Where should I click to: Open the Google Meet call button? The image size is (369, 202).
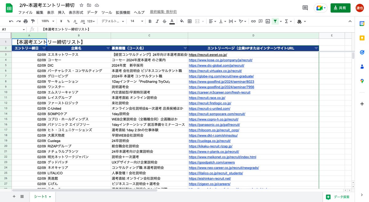(x=320, y=8)
